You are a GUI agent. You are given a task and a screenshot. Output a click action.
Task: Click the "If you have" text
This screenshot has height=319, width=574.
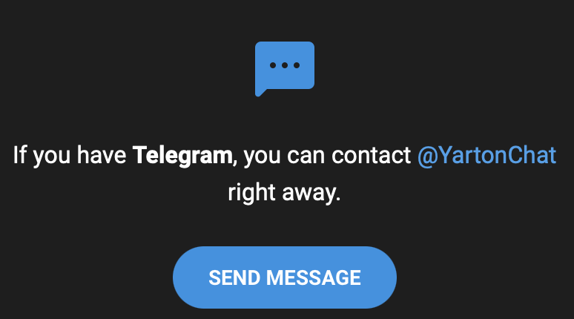coord(70,155)
